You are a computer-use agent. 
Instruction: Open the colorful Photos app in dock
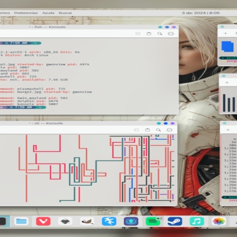(x=219, y=222)
